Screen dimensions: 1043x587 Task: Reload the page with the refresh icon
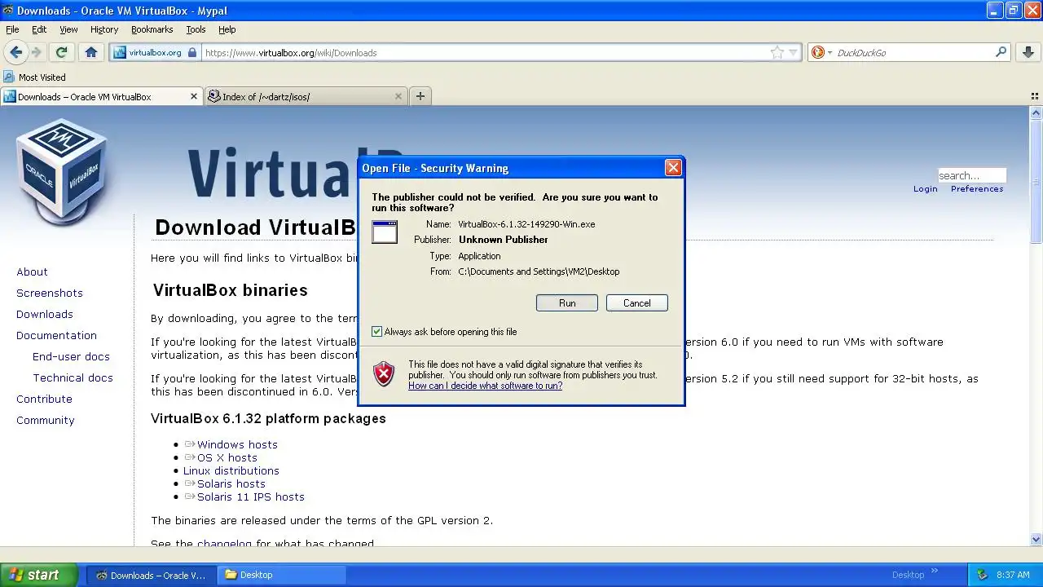click(61, 52)
